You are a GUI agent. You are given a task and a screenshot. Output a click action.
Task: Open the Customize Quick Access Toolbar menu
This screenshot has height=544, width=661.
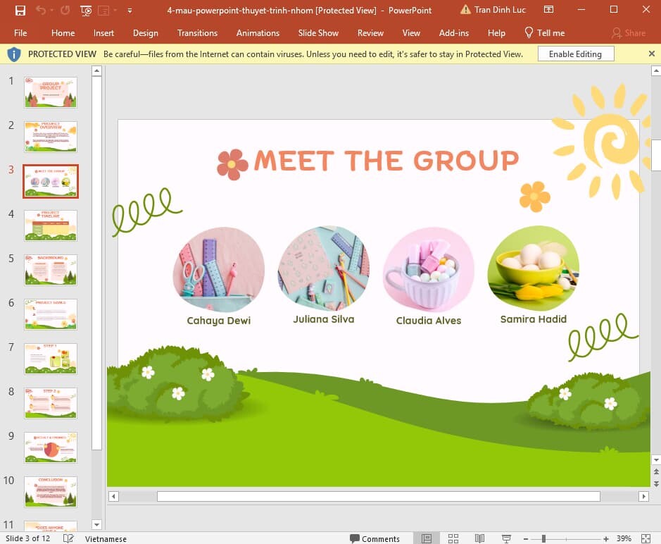click(x=130, y=10)
